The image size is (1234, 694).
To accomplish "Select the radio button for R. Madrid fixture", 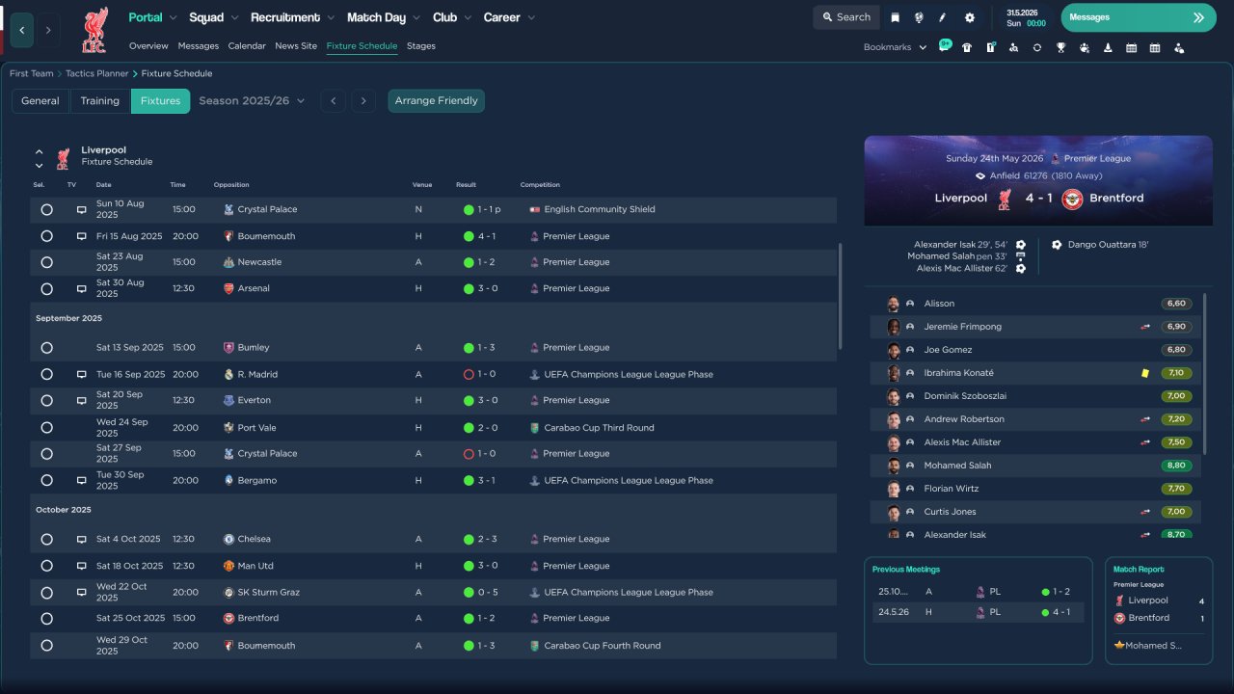I will pos(46,374).
